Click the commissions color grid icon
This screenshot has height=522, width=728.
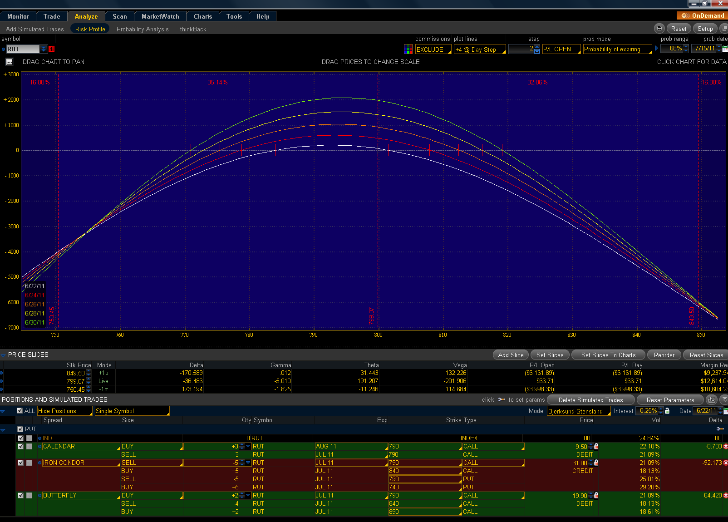pos(408,49)
